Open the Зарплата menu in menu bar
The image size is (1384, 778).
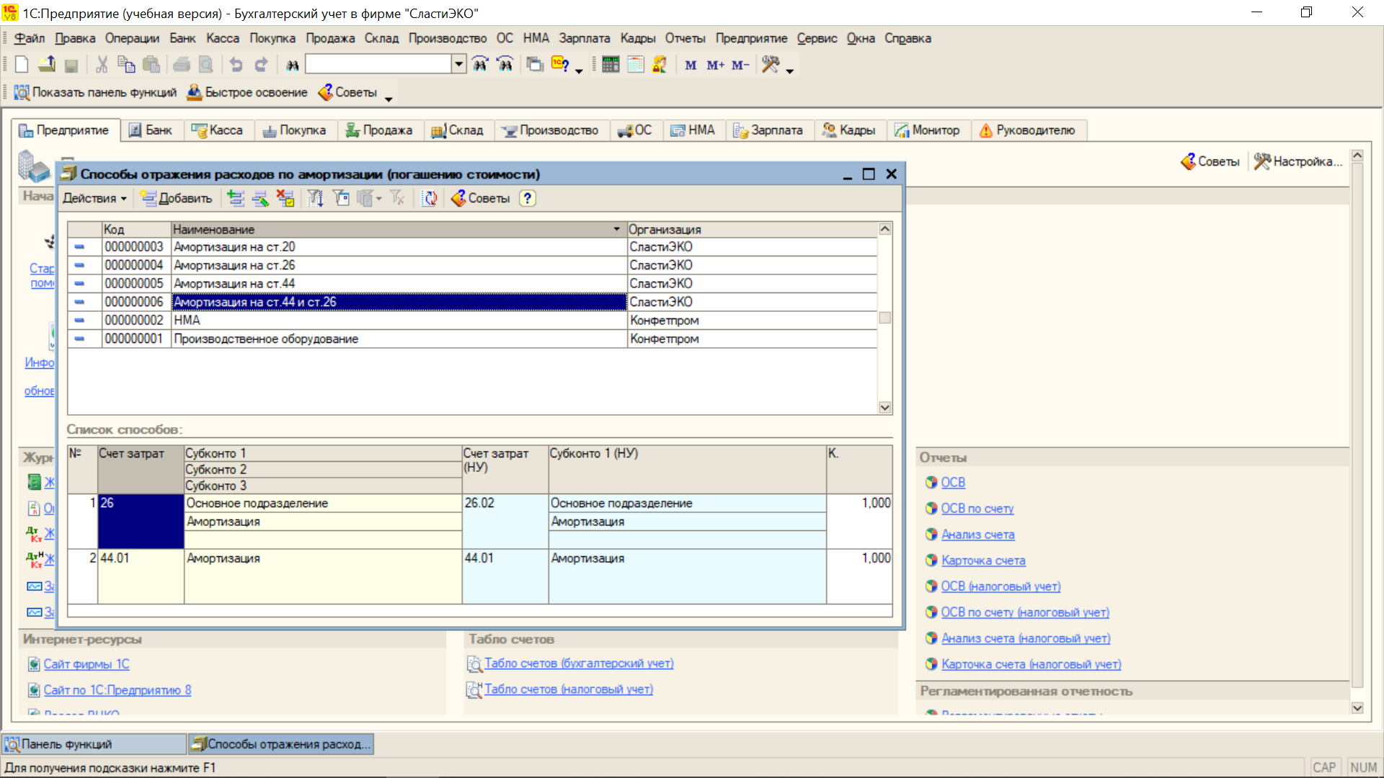(x=584, y=38)
